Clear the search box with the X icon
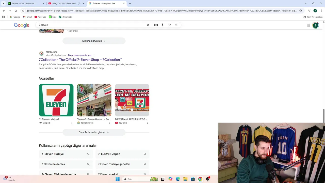This screenshot has width=325, height=183. pos(148,25)
